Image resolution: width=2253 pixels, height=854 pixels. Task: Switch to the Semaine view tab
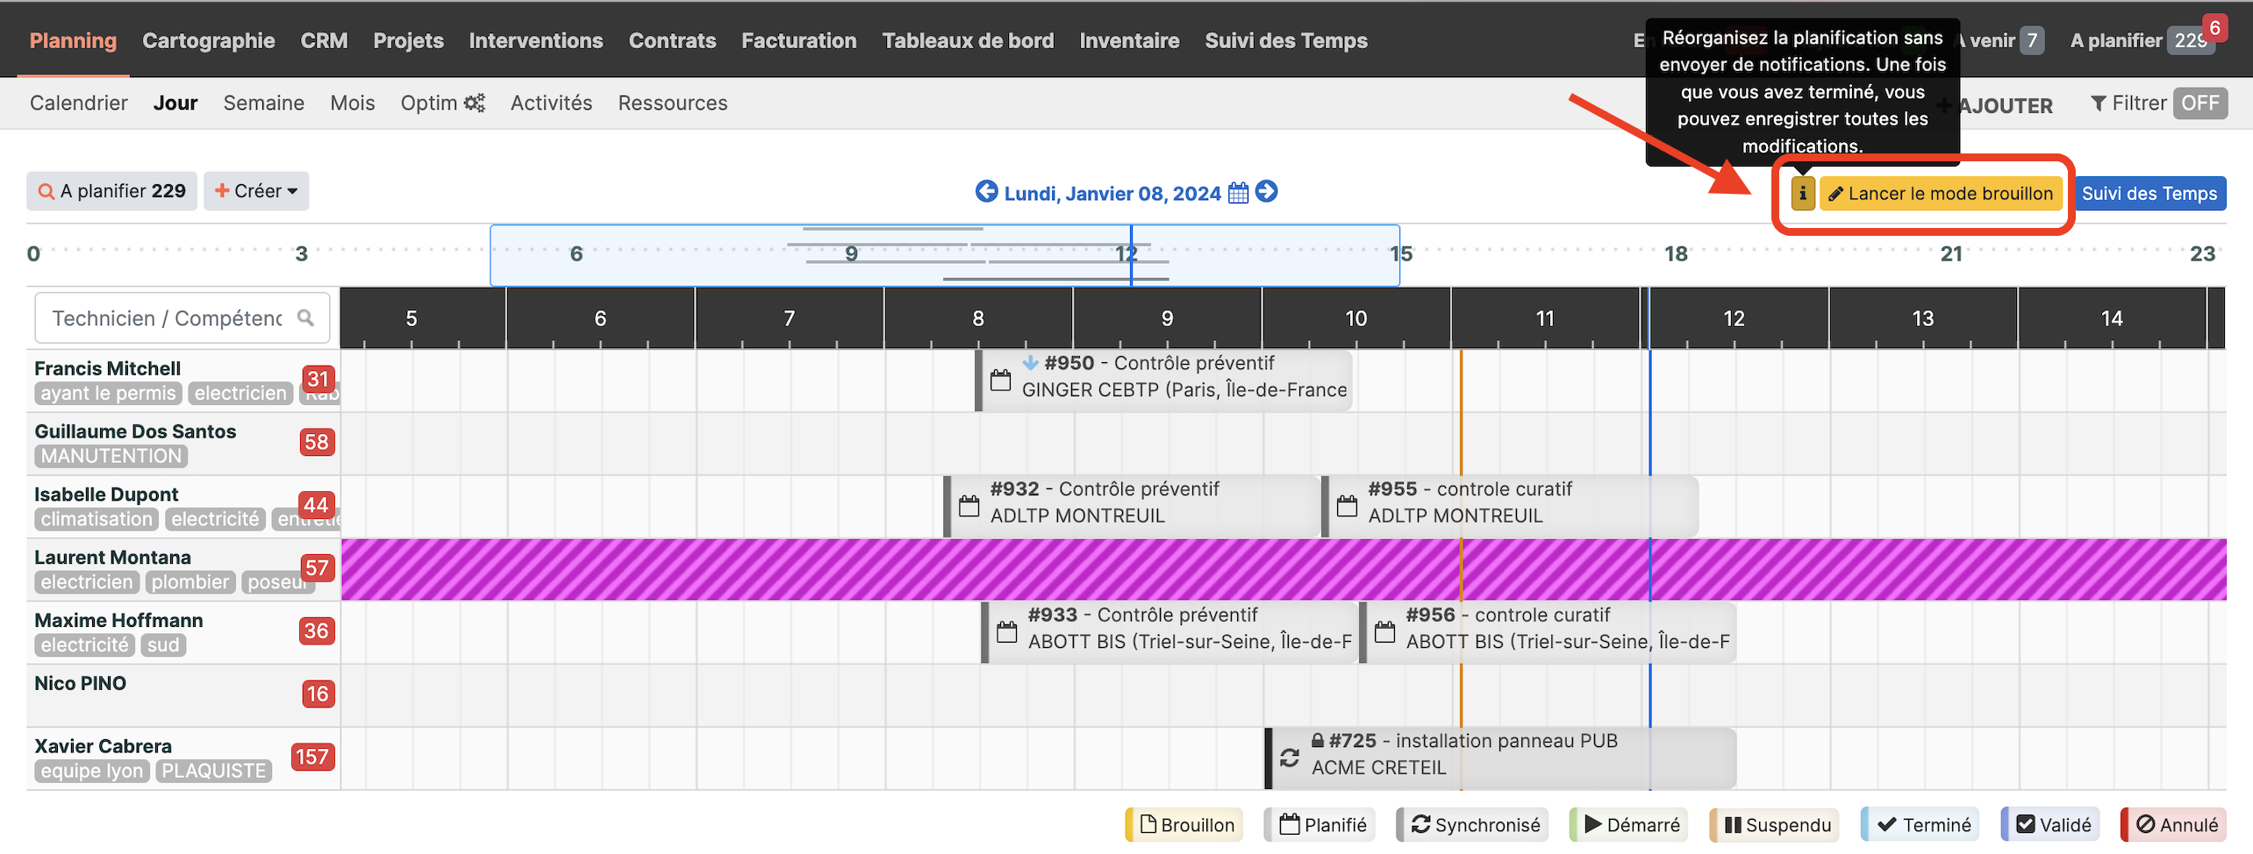(263, 103)
